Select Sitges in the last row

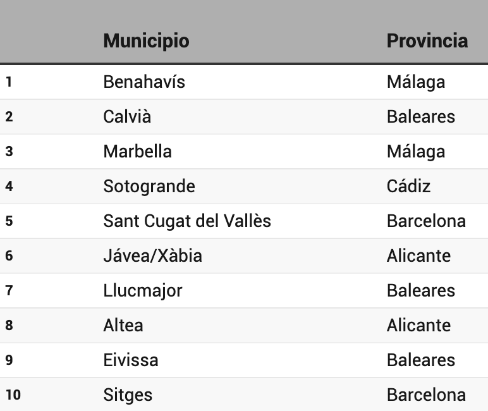click(128, 395)
